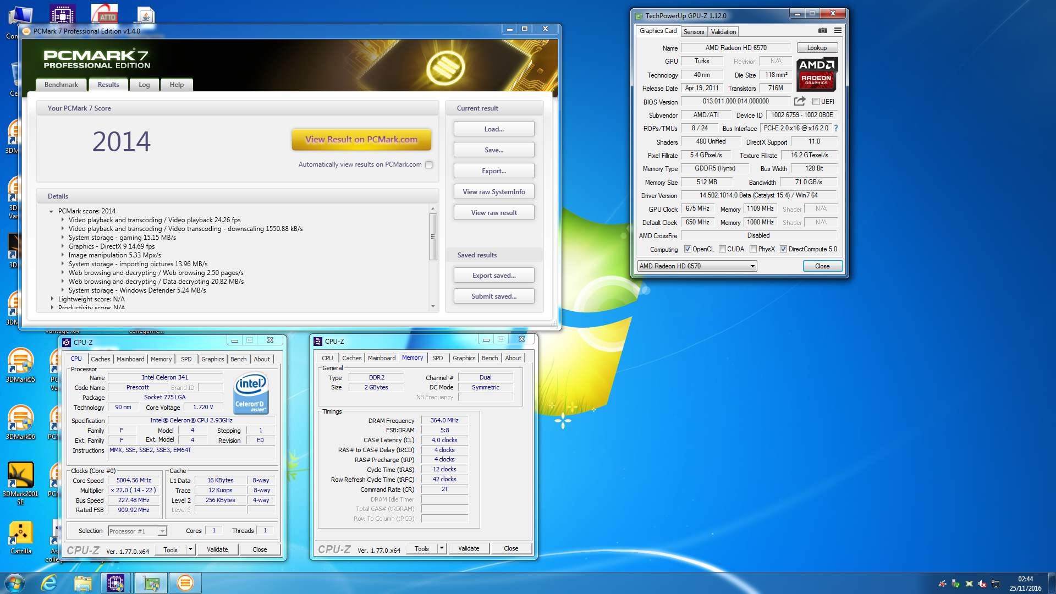This screenshot has height=594, width=1056.
Task: Open the ATTO desktop icon
Action: (105, 13)
